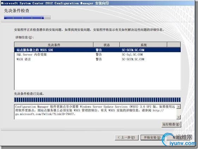The width and height of the screenshot is (198, 149).
Task: Sort by the 先决条件 column header
Action: point(54,45)
